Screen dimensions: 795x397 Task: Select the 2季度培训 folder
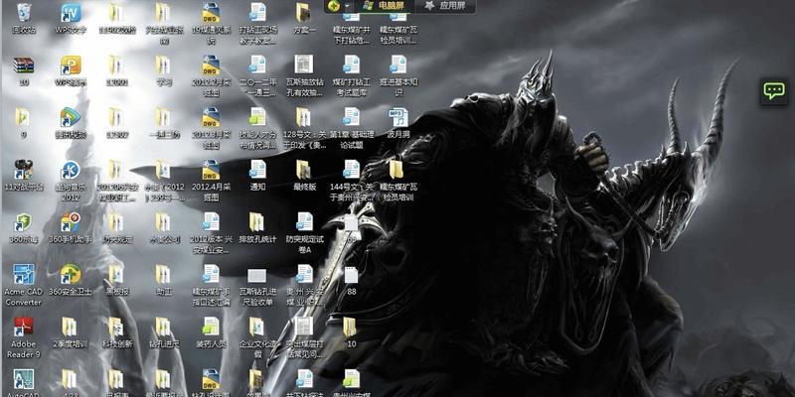tap(71, 332)
